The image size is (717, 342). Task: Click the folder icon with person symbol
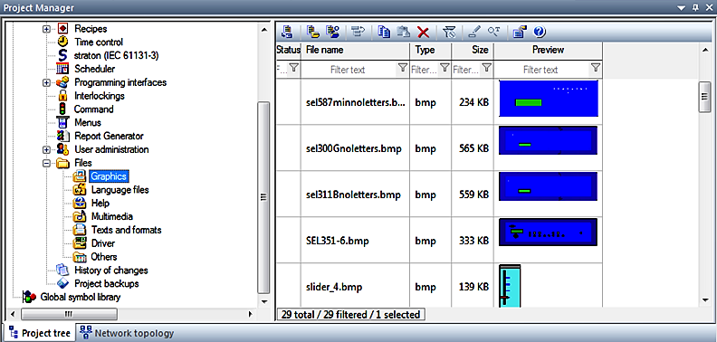tap(332, 32)
